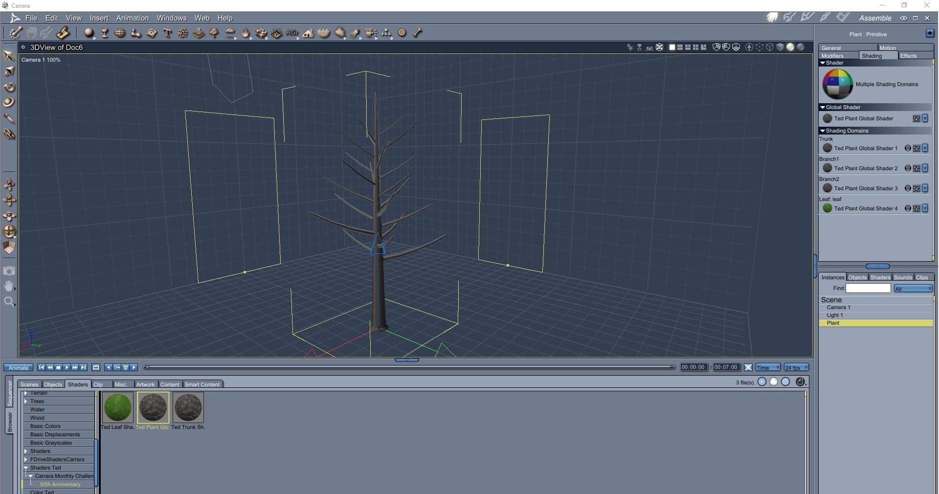Select the Ted Leaf Sha. shader thumbnail

tap(117, 407)
